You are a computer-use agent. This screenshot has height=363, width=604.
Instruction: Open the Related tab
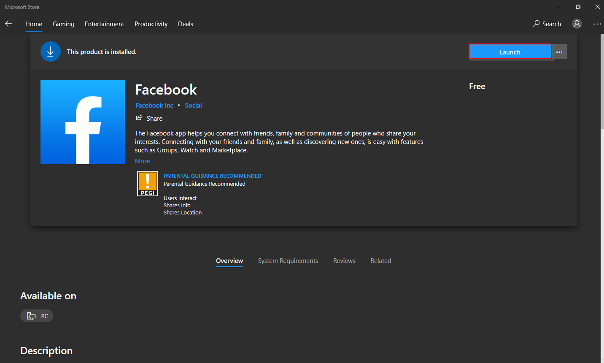[x=381, y=261]
